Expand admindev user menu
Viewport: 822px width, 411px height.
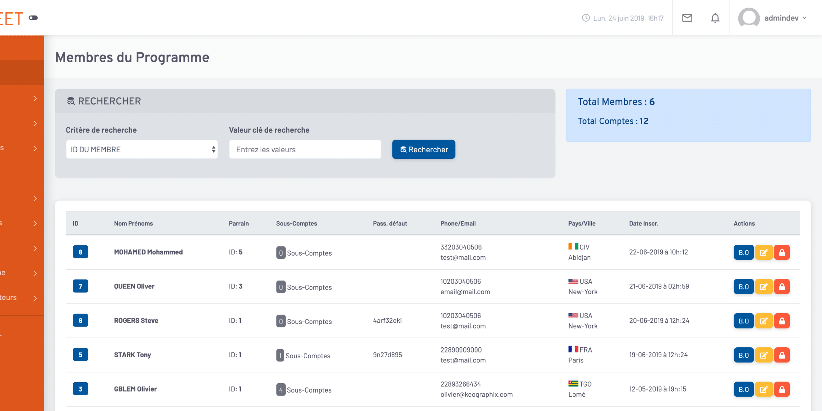(805, 18)
